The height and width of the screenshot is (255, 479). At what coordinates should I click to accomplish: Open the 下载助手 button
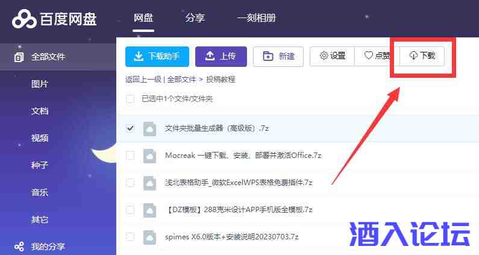point(157,56)
